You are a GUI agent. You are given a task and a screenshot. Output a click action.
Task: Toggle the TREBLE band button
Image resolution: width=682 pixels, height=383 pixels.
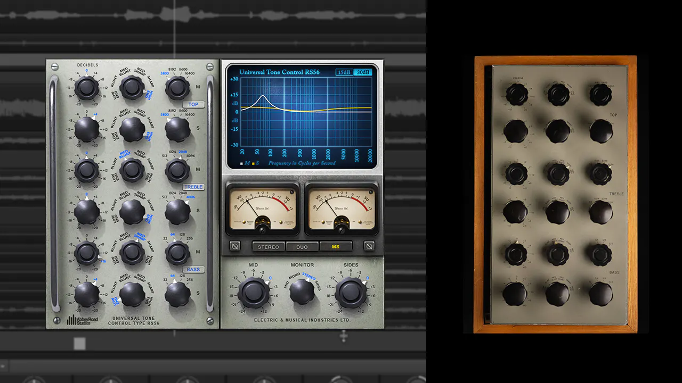tap(193, 187)
